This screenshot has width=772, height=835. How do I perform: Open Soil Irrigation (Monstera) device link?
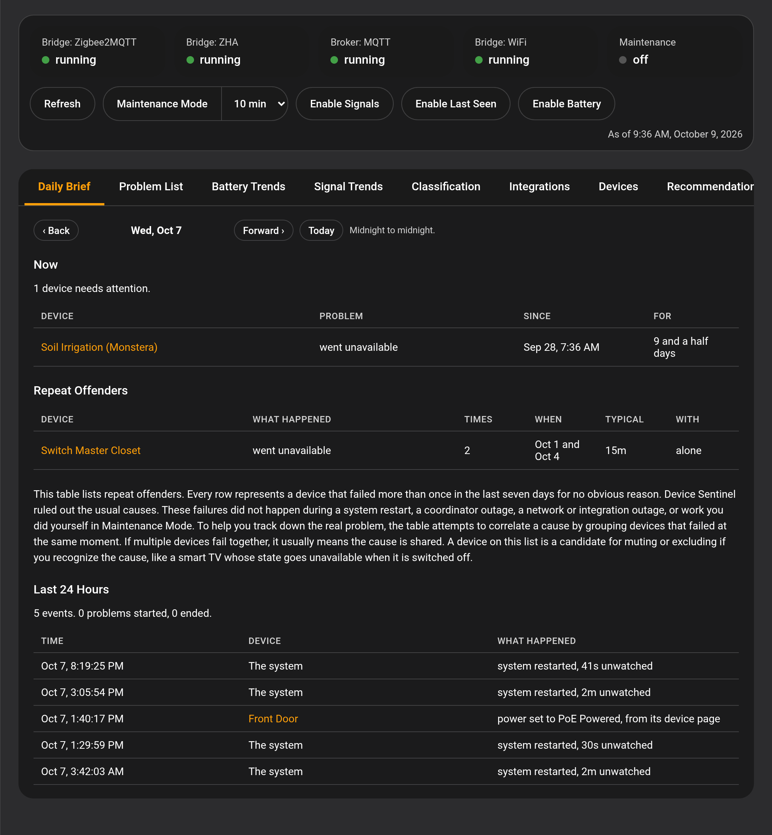pos(99,347)
